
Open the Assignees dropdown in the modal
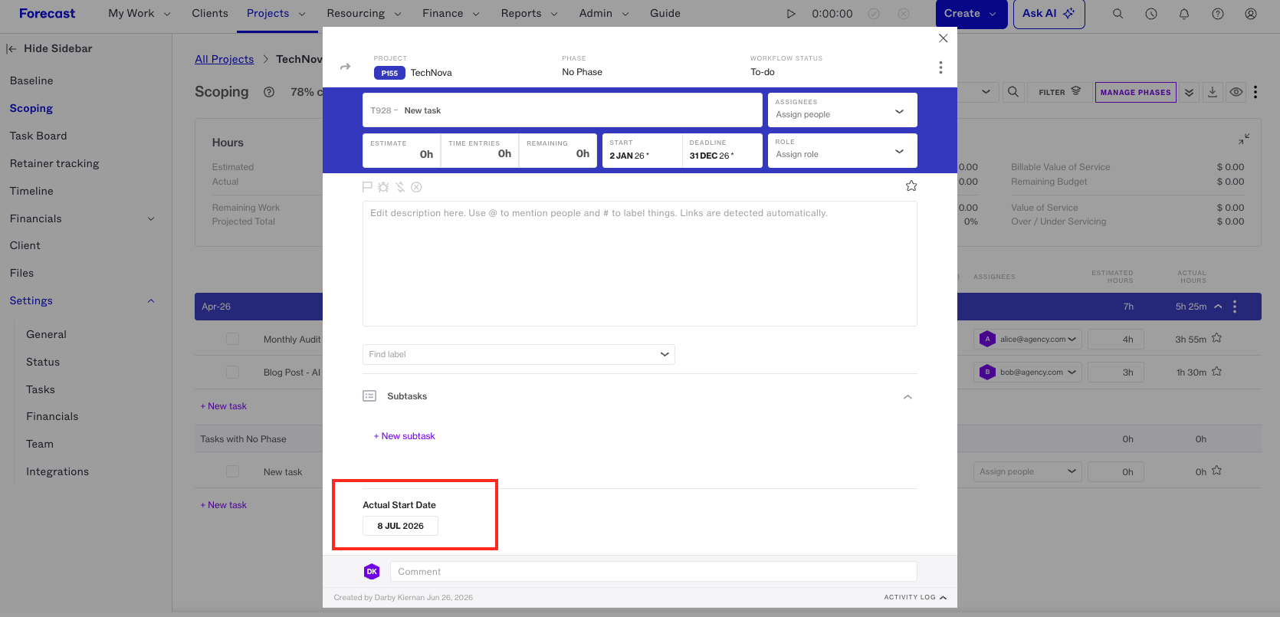point(842,110)
